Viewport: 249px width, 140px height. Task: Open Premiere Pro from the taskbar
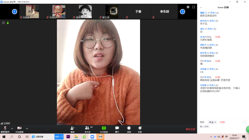tap(68, 136)
